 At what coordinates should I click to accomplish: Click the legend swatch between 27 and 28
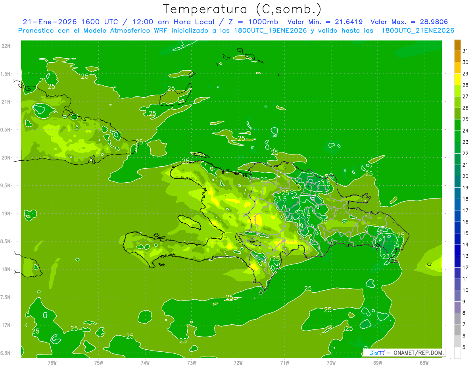(x=457, y=91)
